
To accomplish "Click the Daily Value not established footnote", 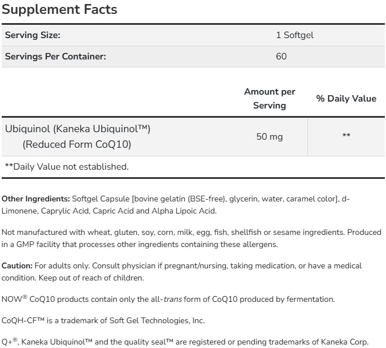I will click(x=66, y=167).
